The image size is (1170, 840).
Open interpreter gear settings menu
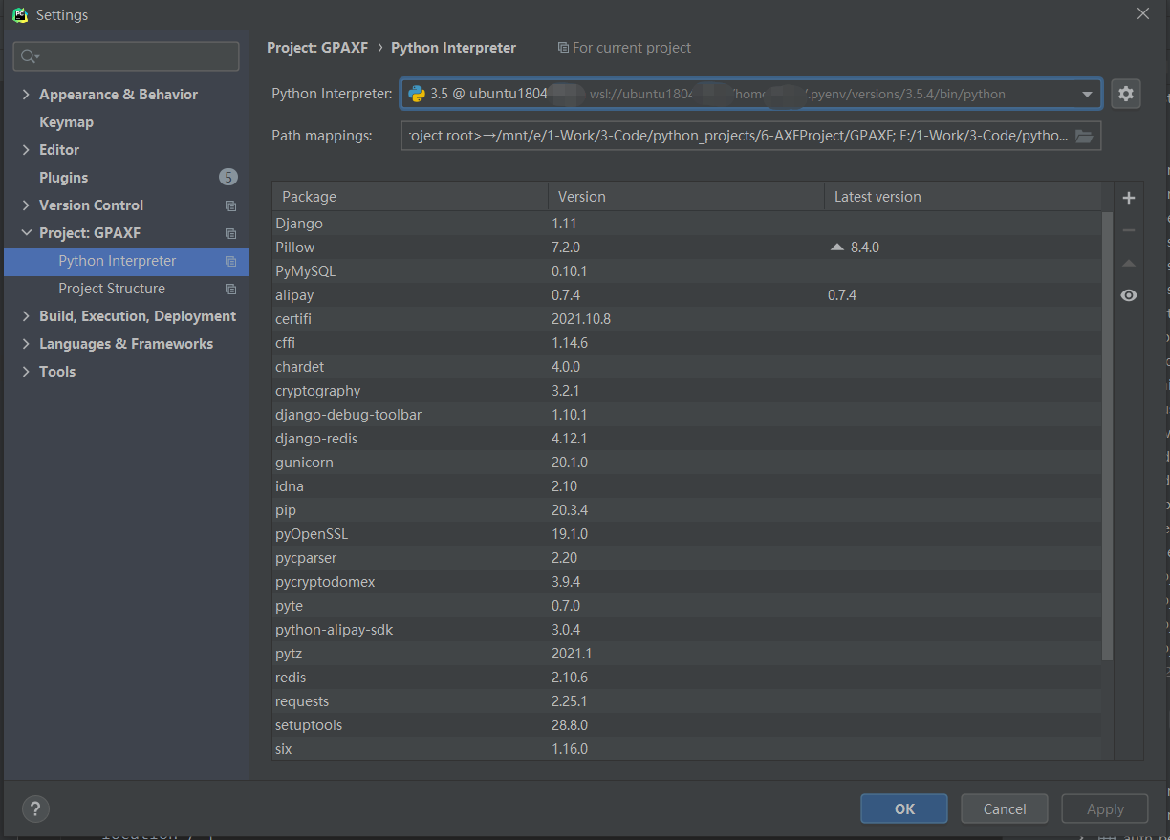tap(1125, 94)
